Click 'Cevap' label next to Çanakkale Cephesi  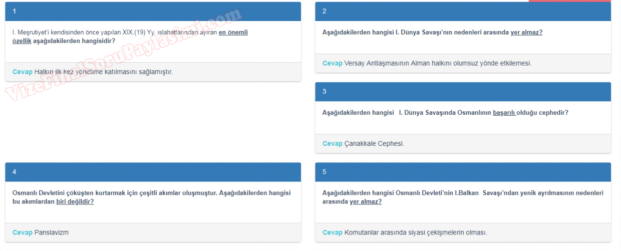[x=333, y=144]
